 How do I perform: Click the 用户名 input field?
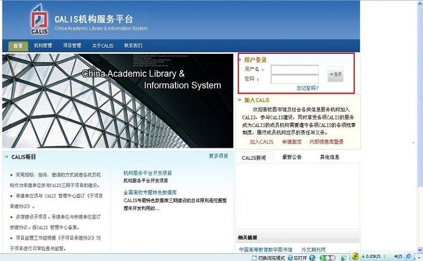(x=294, y=69)
